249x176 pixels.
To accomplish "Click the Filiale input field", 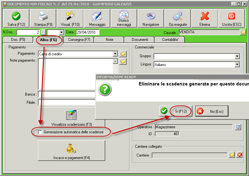I will click(x=67, y=102).
